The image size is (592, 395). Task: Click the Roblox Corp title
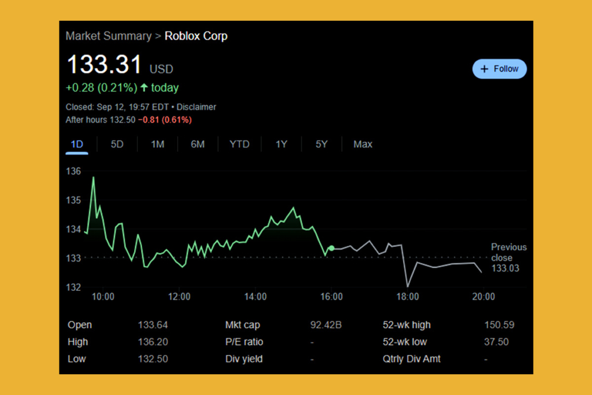coord(196,36)
